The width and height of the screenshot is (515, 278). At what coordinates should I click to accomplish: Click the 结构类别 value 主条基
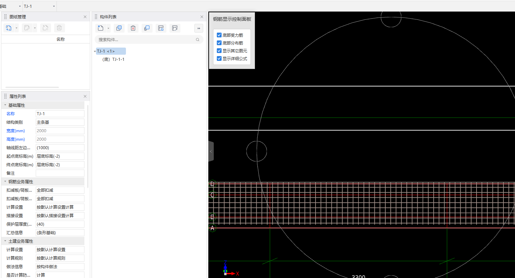pos(60,122)
